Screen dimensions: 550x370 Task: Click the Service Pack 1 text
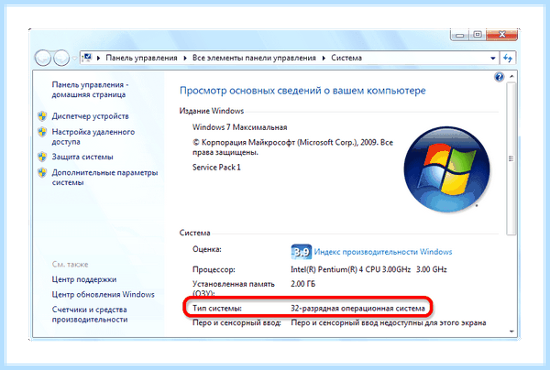216,167
